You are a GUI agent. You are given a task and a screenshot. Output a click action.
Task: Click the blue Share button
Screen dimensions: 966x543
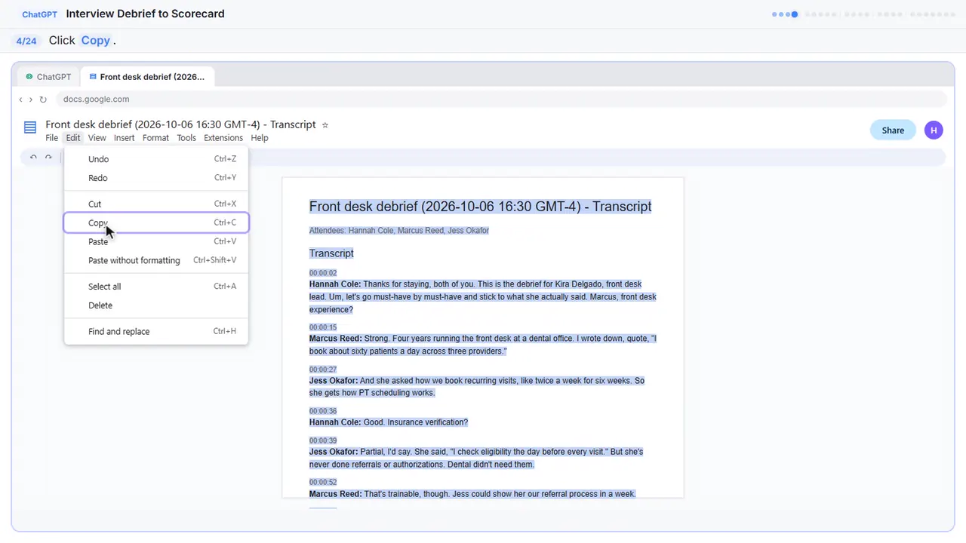(x=893, y=130)
